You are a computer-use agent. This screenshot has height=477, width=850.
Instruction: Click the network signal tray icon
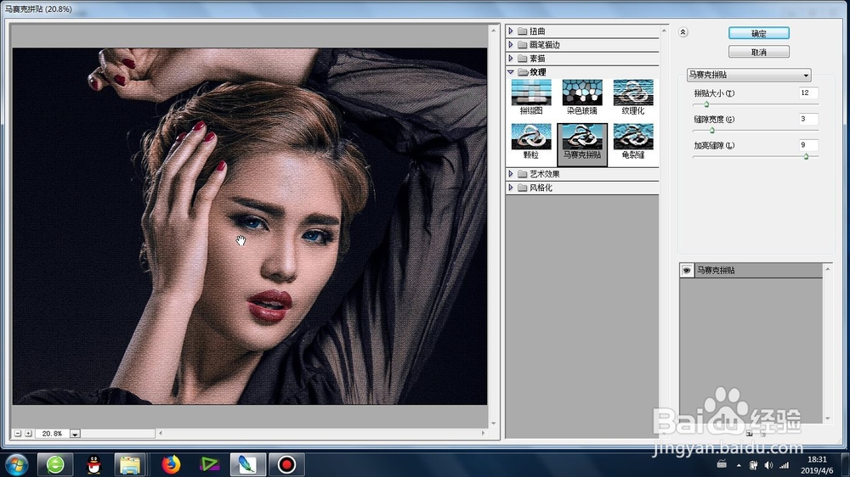click(785, 465)
